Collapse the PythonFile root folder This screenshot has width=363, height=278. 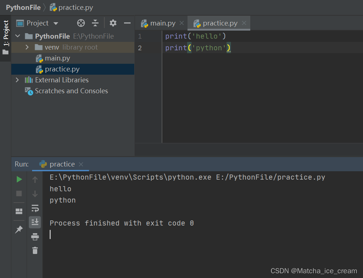click(18, 36)
